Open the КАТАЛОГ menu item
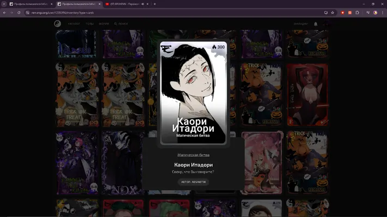The image size is (387, 217). tap(74, 24)
